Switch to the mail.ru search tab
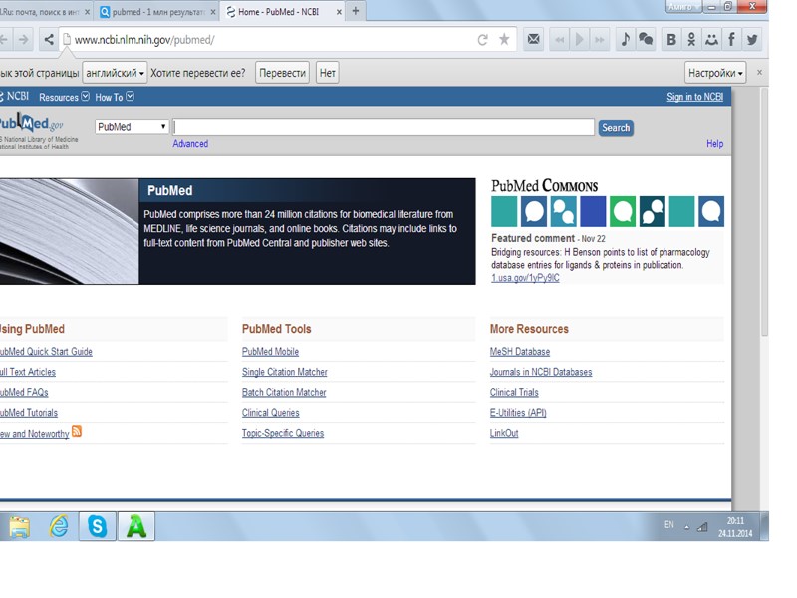The width and height of the screenshot is (797, 598). (45, 11)
